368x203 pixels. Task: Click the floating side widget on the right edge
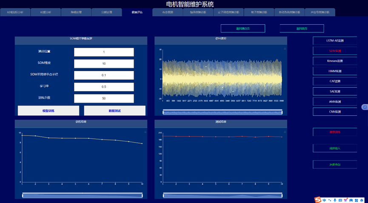(365, 107)
